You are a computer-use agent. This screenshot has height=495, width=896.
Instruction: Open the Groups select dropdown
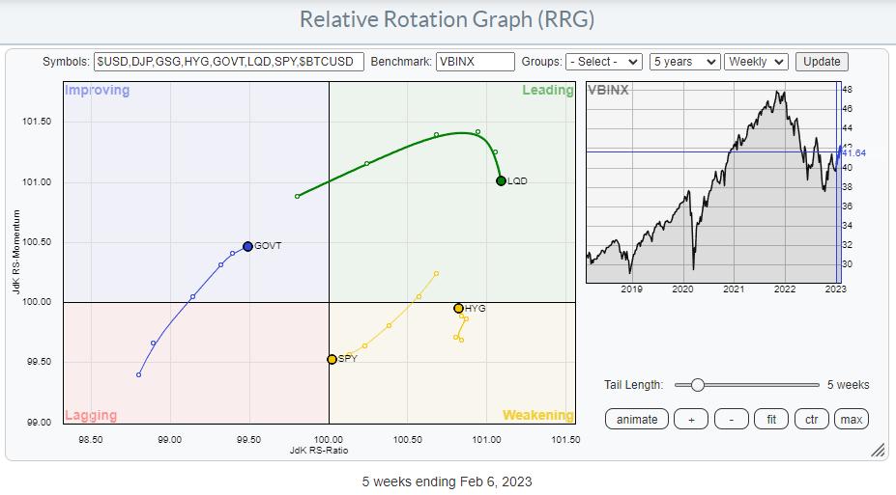[x=604, y=62]
